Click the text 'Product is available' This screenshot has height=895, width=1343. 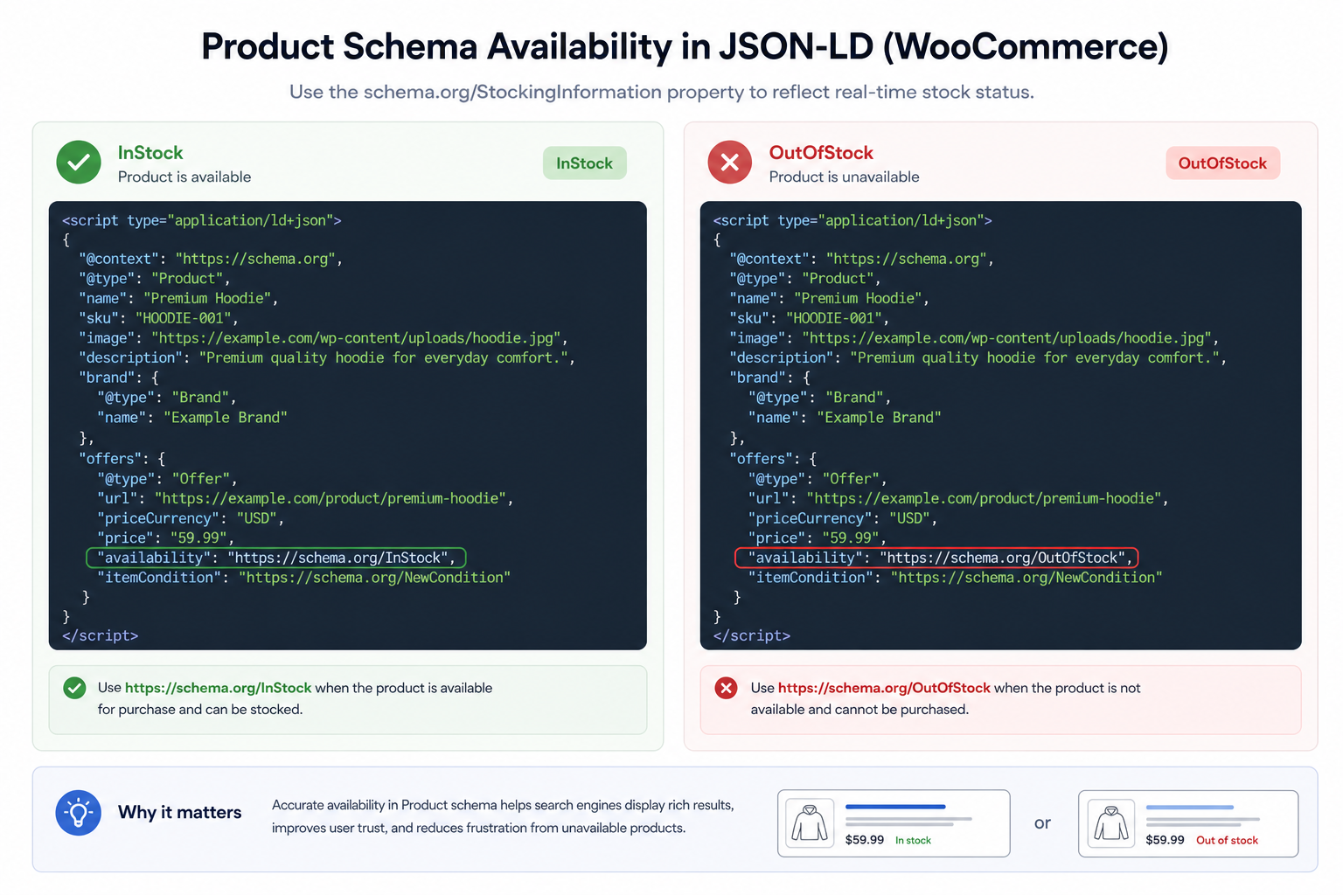(x=184, y=177)
